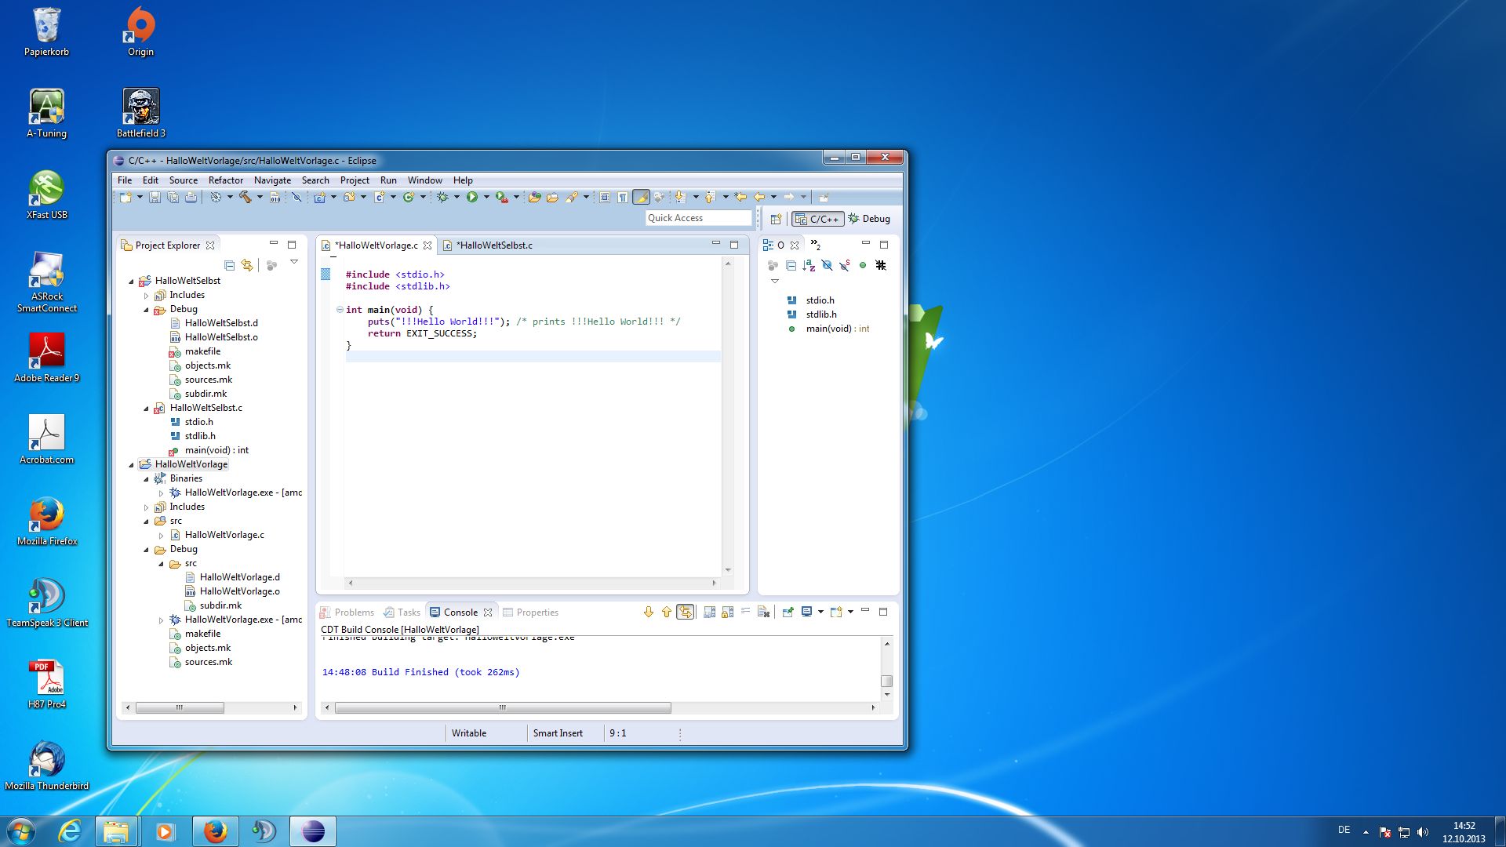Click the console vertical scrollbar thumb
Viewport: 1506px width, 847px height.
(887, 681)
